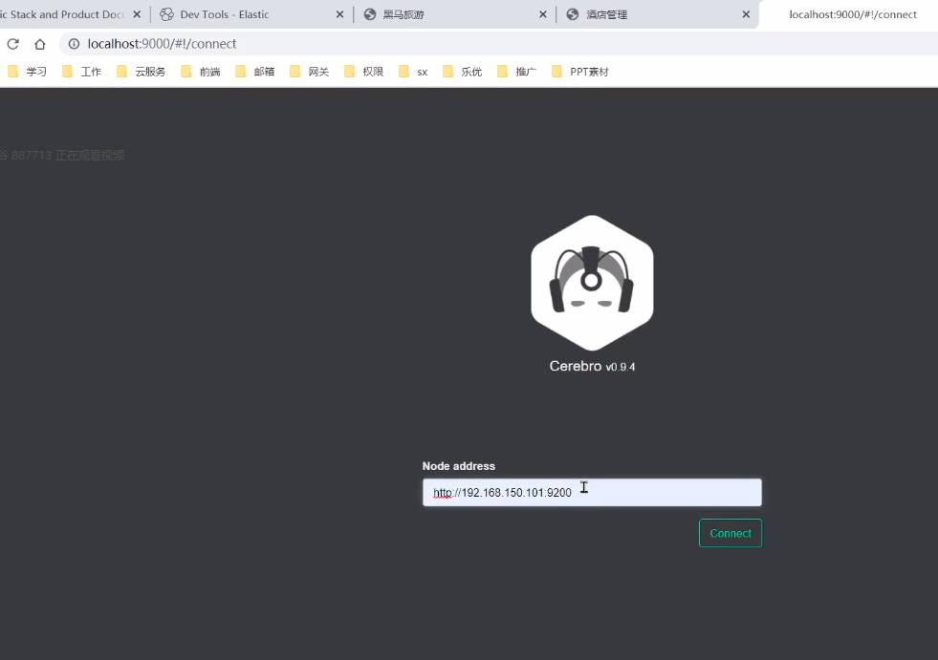Open the 云服务 bookmark folder
Image resolution: width=938 pixels, height=660 pixels.
[x=142, y=72]
